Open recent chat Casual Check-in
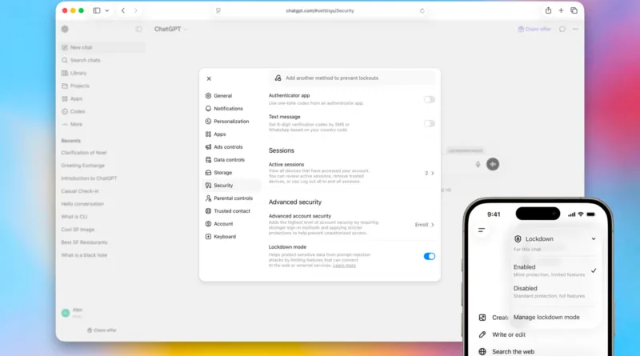Screen dimensions: 640x356 click(80, 191)
